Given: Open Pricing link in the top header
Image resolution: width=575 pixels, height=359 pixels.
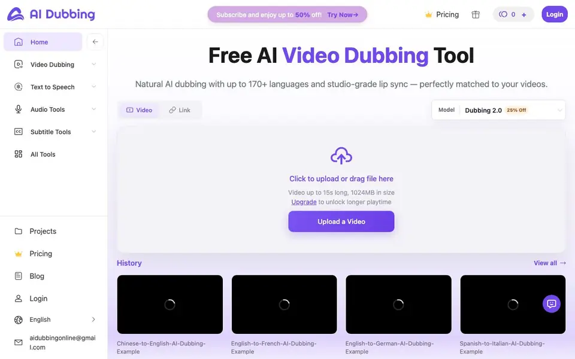Looking at the screenshot, I should click(x=447, y=14).
